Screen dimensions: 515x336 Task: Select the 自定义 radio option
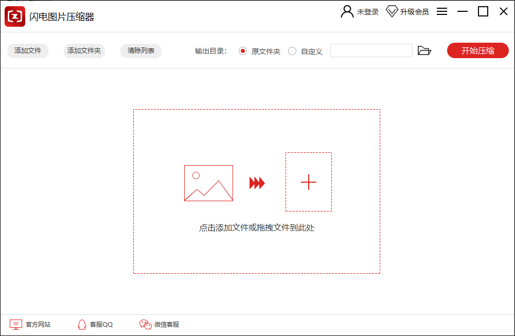click(x=292, y=51)
